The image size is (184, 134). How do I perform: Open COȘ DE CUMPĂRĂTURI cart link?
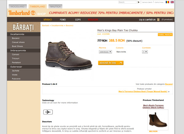point(147,20)
